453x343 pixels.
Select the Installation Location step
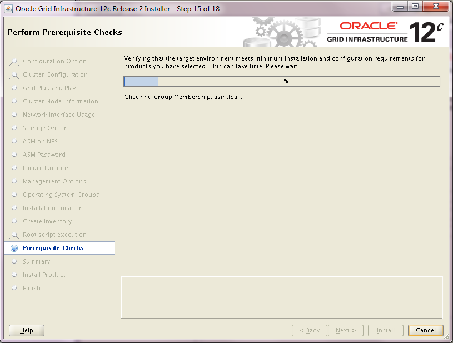pos(53,208)
